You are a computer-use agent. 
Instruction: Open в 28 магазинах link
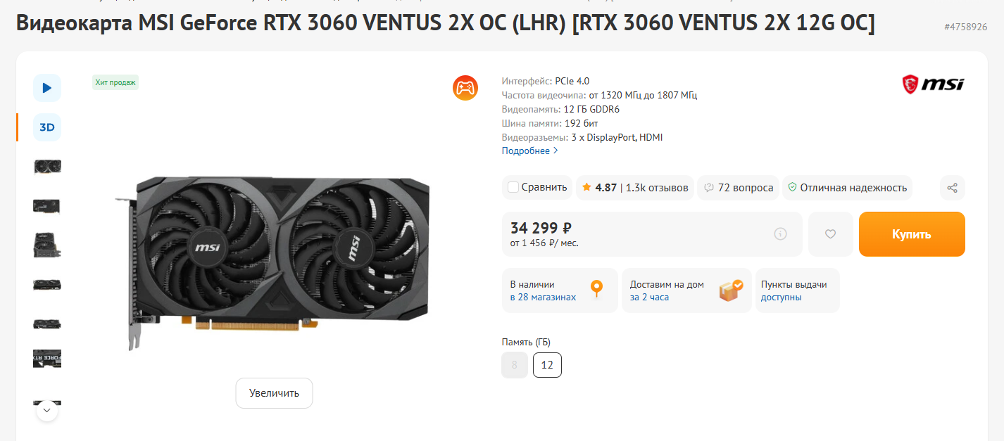pos(543,298)
